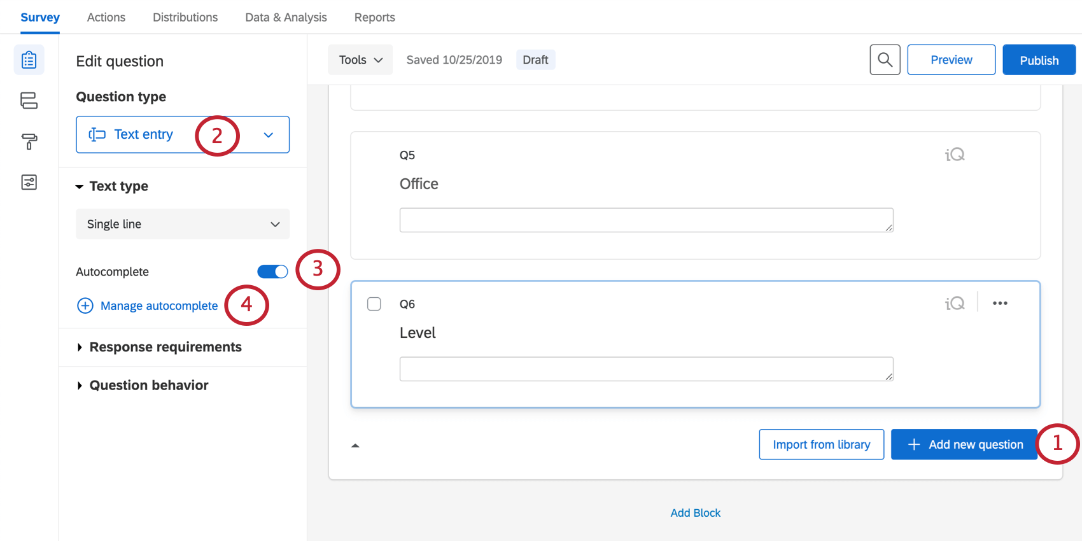
Task: Open the survey options sidebar icon
Action: point(29,183)
